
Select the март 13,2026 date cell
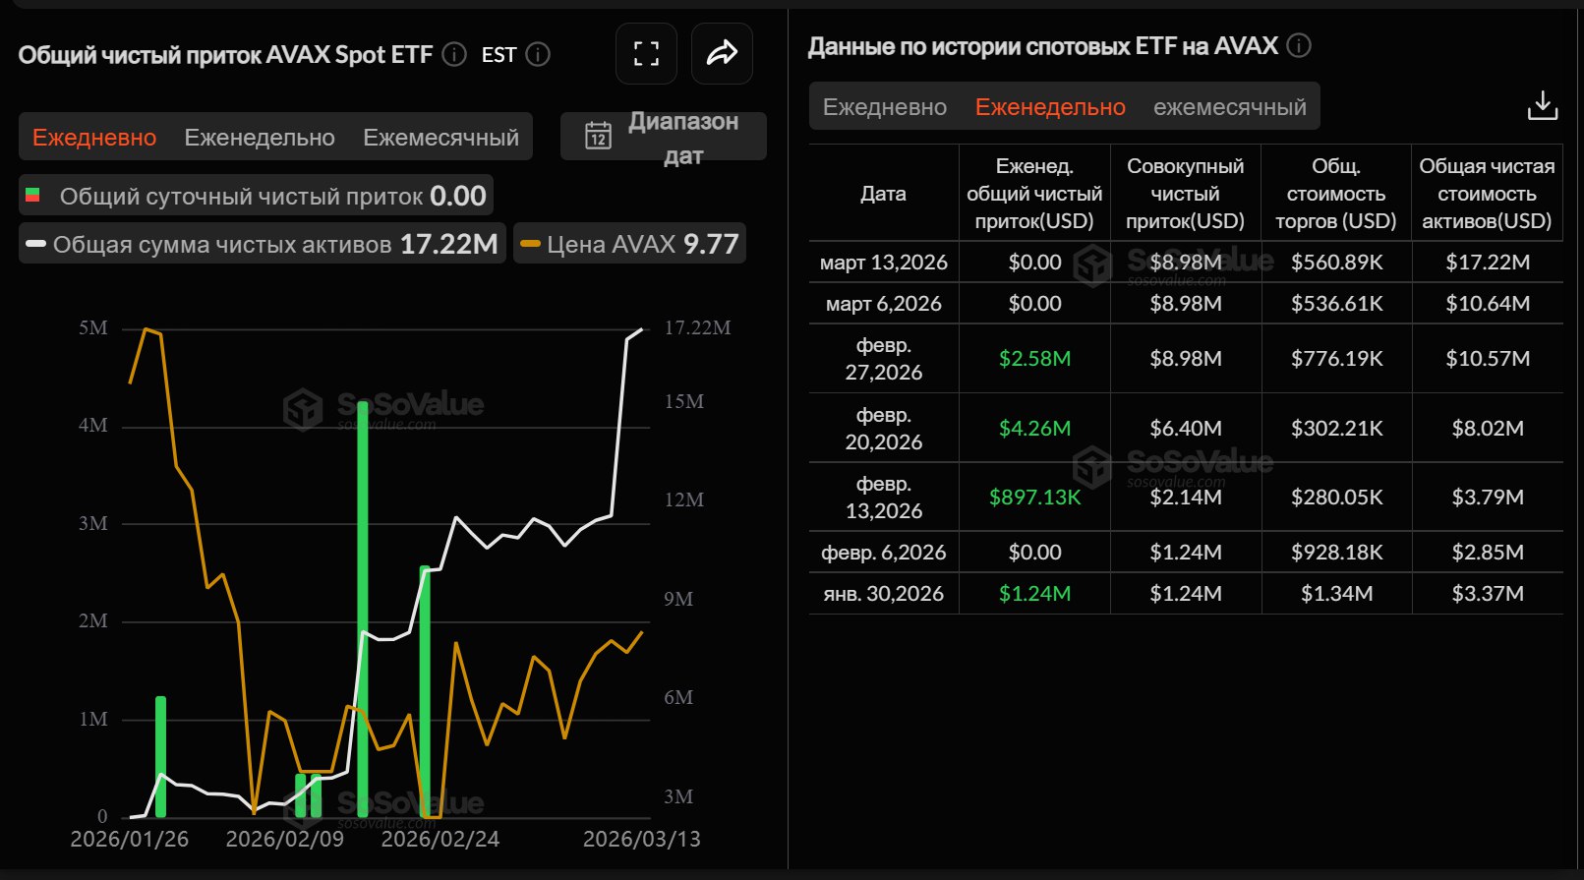pyautogui.click(x=883, y=263)
